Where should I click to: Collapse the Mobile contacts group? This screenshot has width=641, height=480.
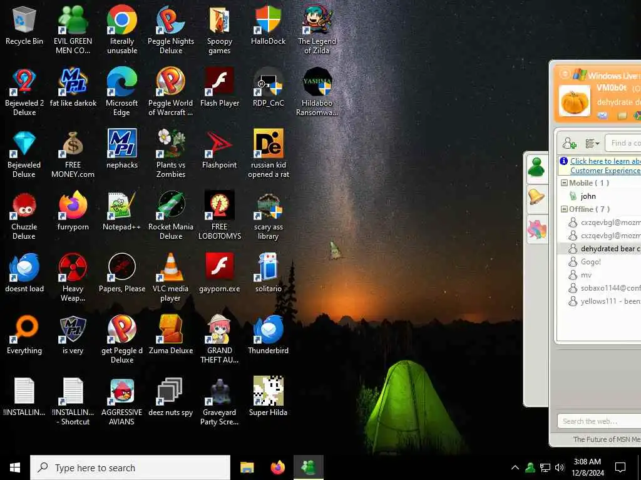click(x=564, y=183)
